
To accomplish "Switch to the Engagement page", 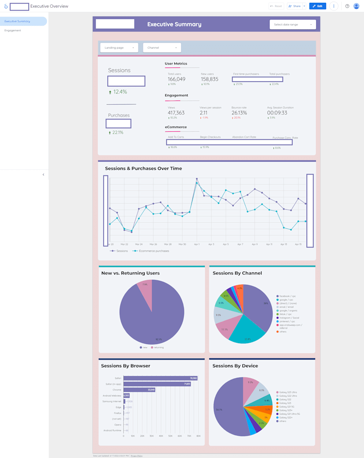I will 13,31.
